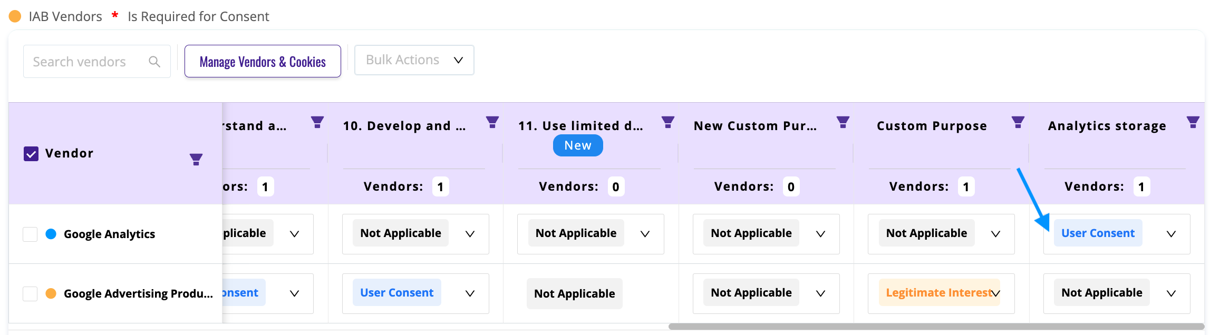
Task: Click the '11. Use limited d...' column header
Action: [580, 126]
